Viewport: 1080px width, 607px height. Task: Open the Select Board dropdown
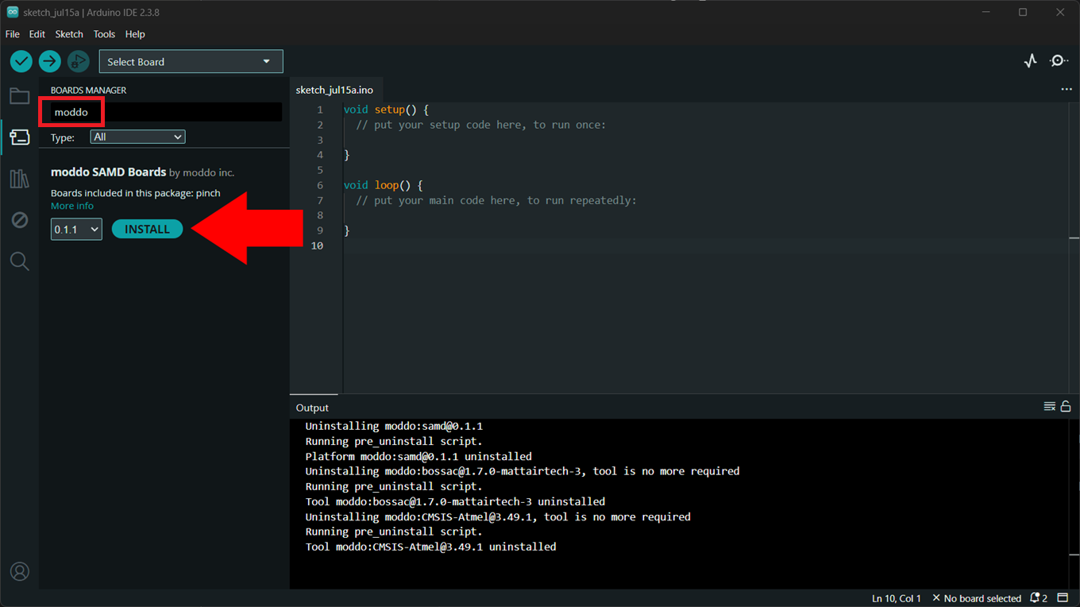click(x=191, y=62)
